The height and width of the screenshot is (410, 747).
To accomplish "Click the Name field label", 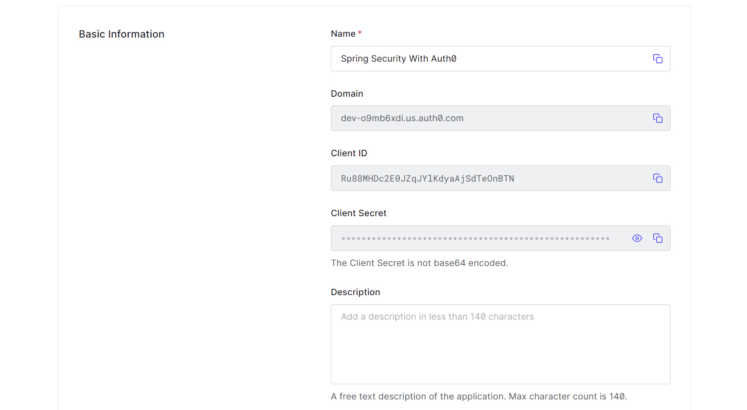I will click(x=343, y=34).
